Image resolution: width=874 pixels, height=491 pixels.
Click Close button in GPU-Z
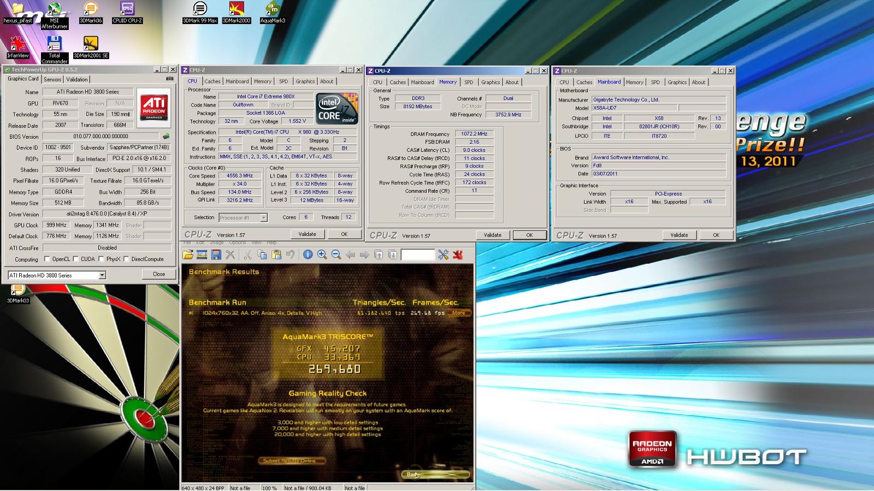159,274
